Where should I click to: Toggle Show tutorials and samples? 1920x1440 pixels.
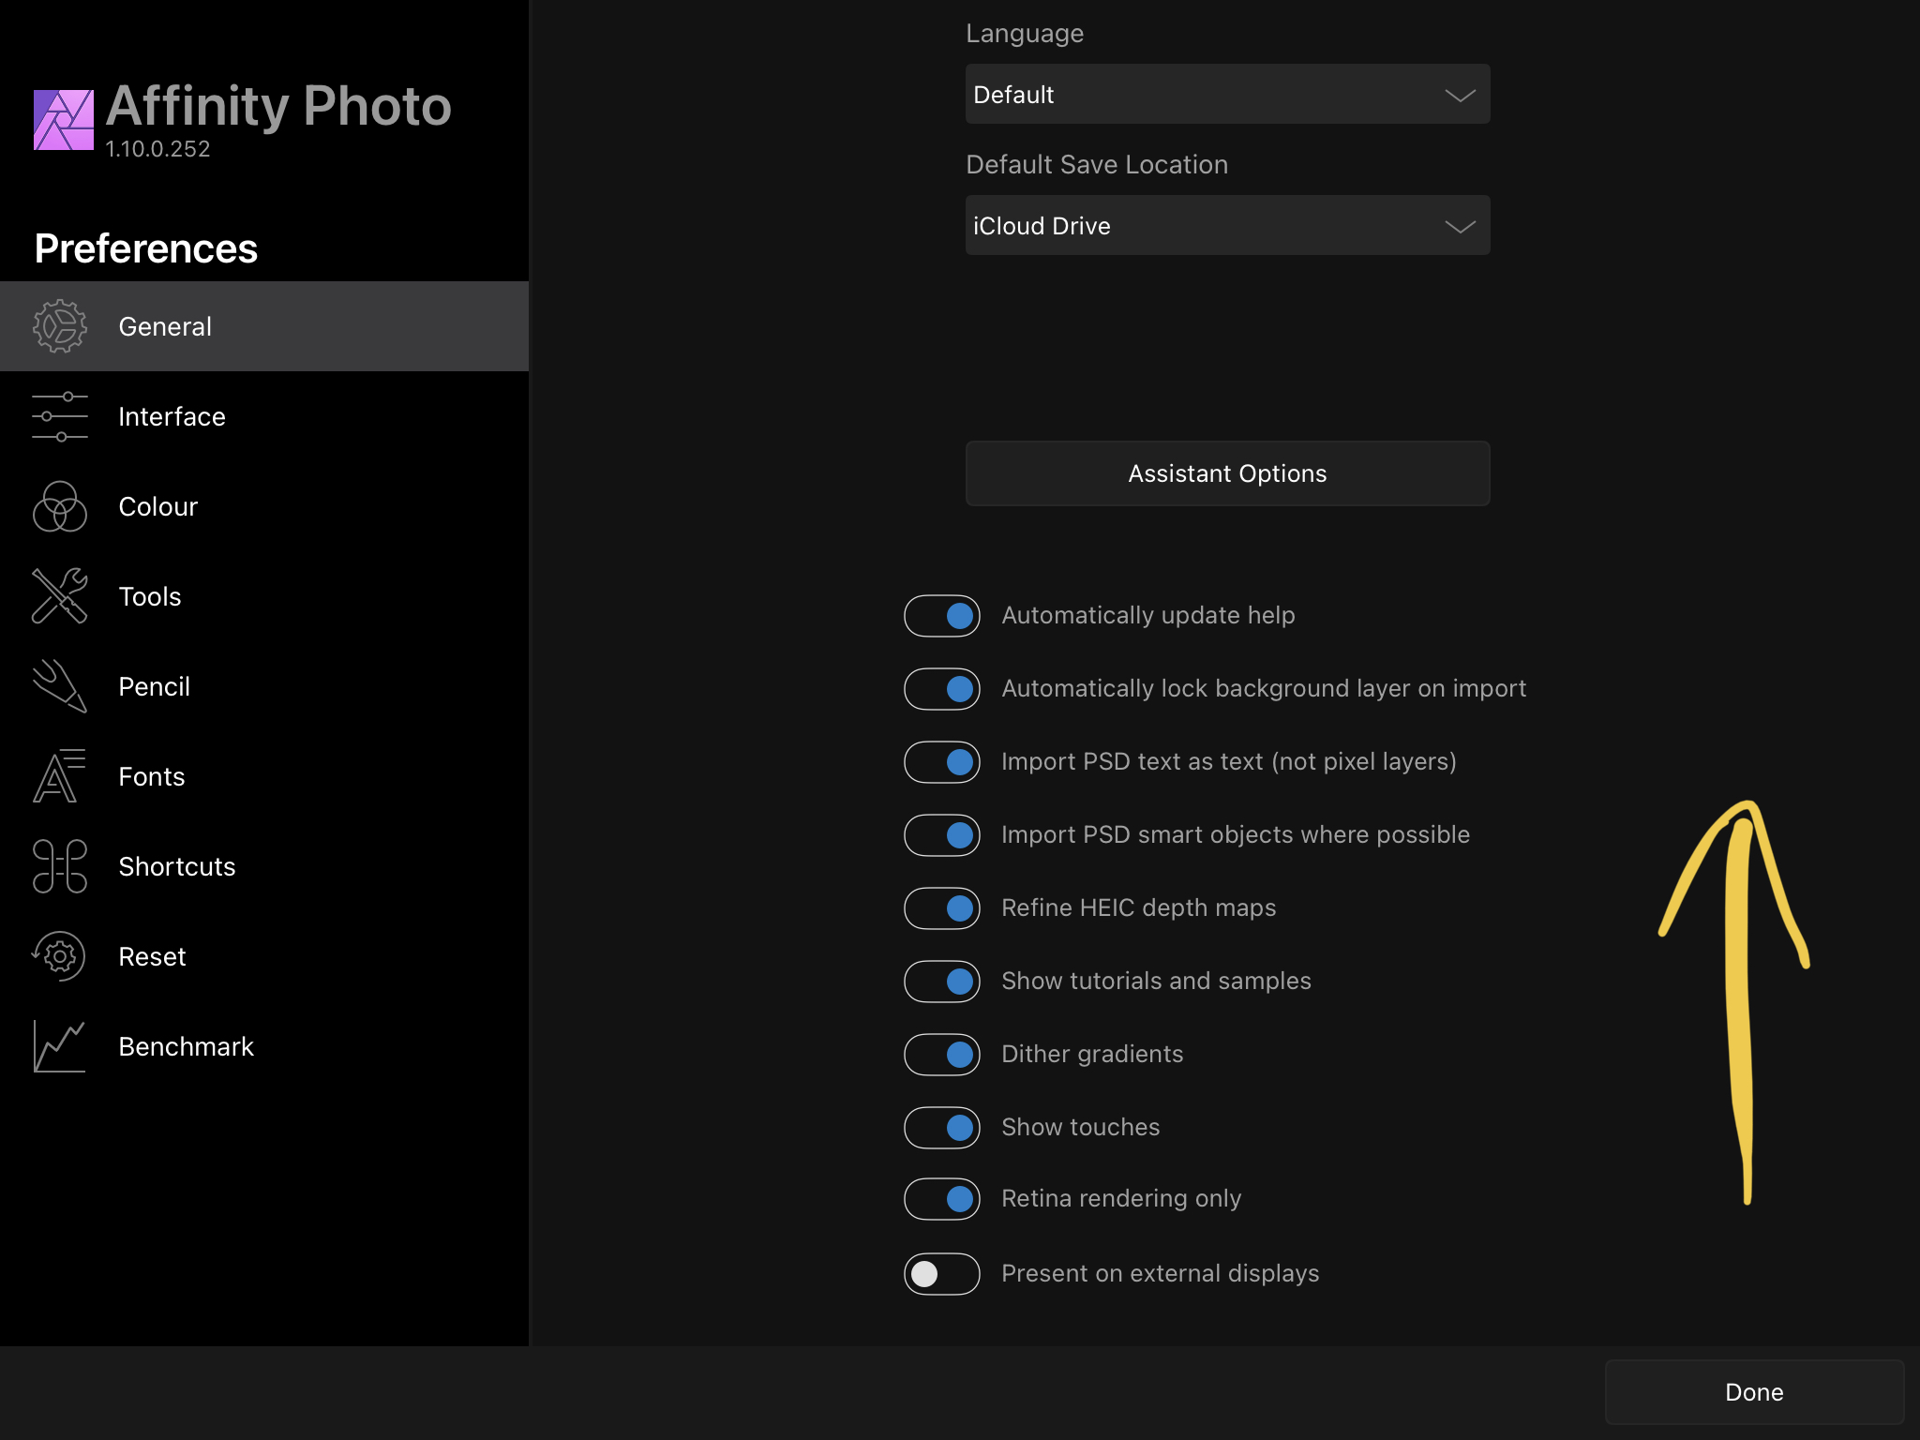(942, 982)
